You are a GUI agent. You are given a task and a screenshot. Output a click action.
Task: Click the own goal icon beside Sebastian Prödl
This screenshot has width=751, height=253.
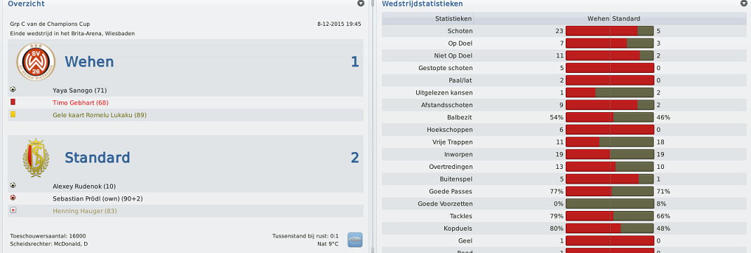[13, 198]
